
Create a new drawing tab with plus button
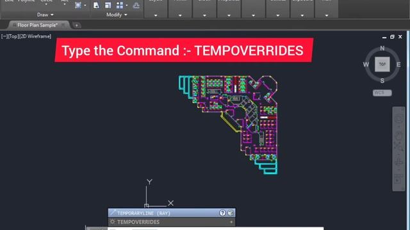pos(77,26)
